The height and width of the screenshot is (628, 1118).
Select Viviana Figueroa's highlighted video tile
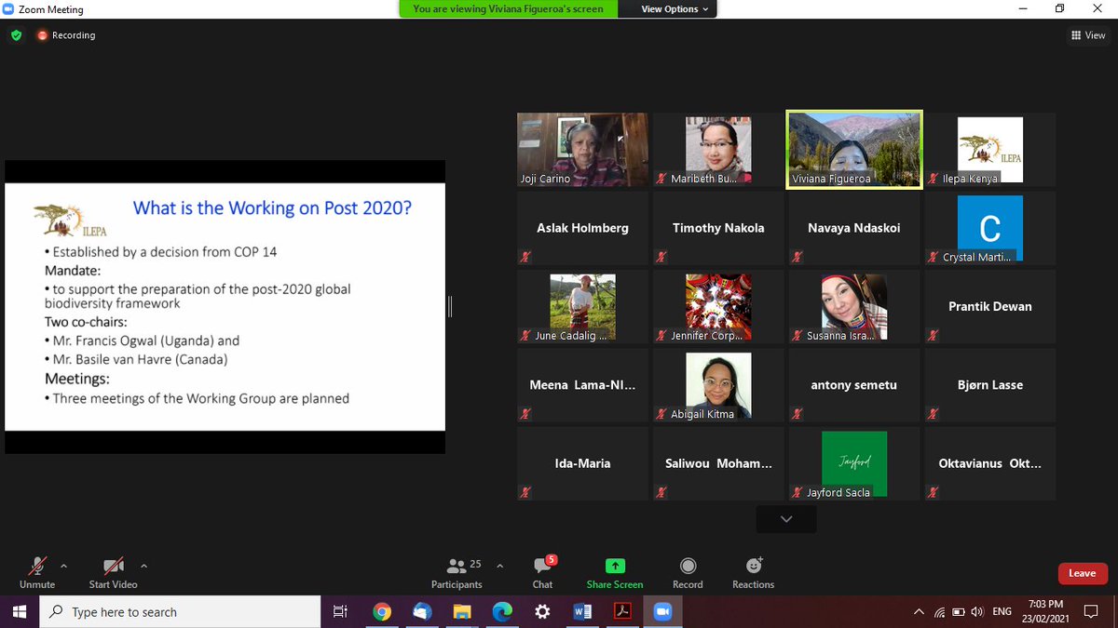pyautogui.click(x=853, y=151)
